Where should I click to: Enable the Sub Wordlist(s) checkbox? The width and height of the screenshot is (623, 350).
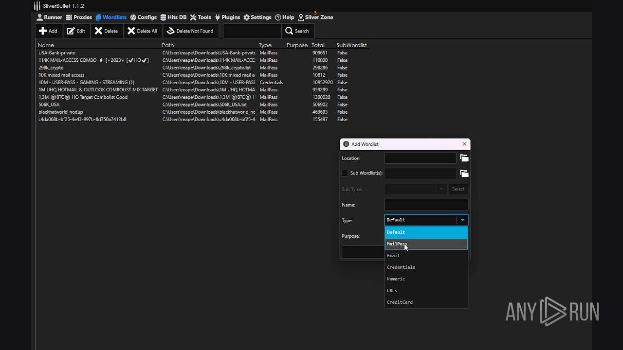click(345, 173)
